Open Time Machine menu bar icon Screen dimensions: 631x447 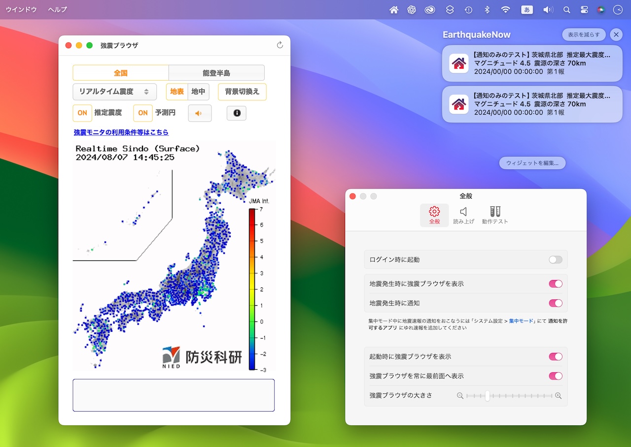tap(468, 10)
